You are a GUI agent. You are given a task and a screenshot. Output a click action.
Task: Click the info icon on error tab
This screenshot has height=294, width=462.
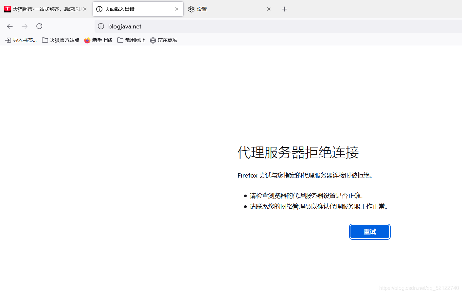coord(99,9)
